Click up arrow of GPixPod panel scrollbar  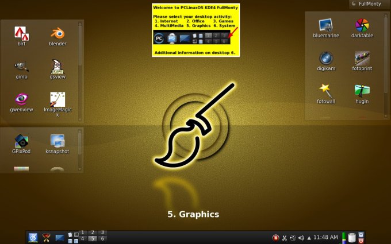(80, 131)
